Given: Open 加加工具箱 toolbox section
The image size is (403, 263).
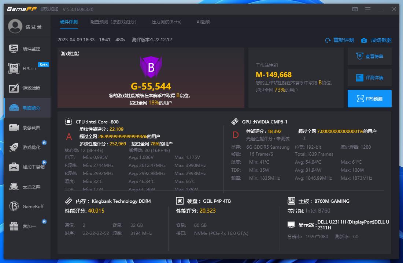Looking at the screenshot, I should coord(27,167).
